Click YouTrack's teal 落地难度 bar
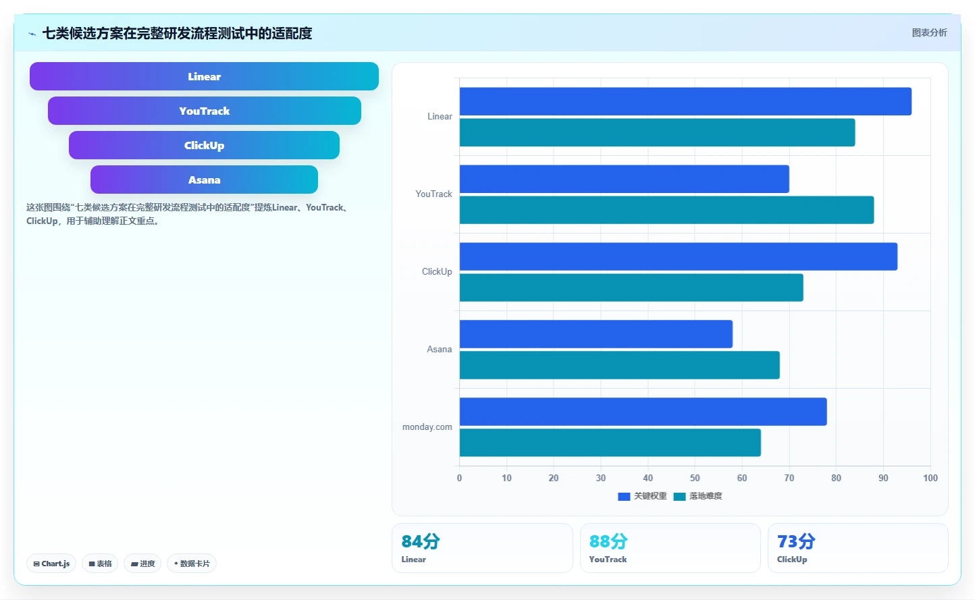This screenshot has width=975, height=600. 666,210
